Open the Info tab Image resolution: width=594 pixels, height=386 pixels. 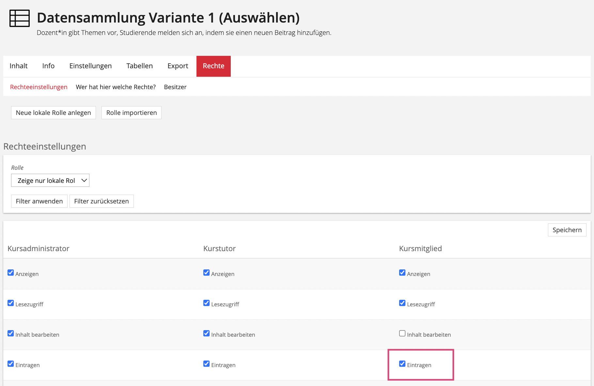pyautogui.click(x=48, y=66)
